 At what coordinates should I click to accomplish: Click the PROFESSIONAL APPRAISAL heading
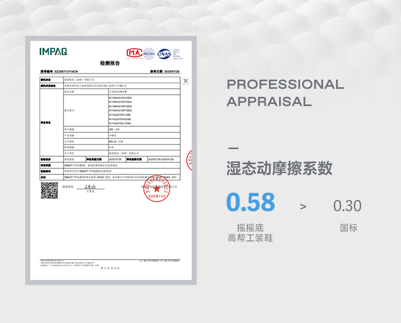coord(285,93)
